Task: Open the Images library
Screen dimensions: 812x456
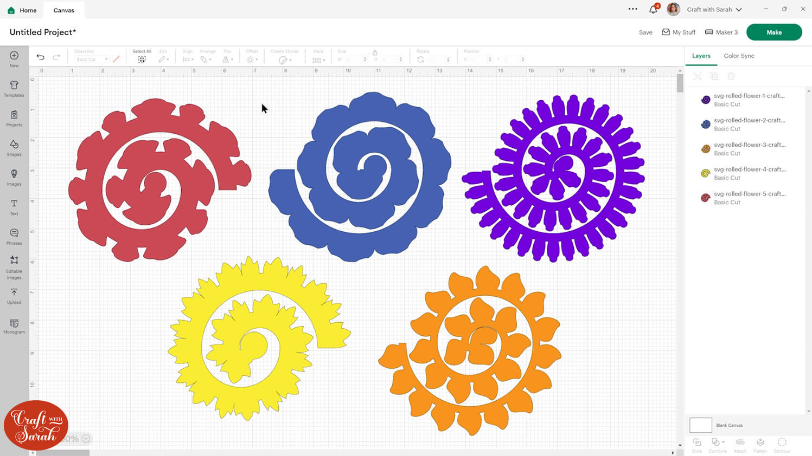Action: coord(14,177)
